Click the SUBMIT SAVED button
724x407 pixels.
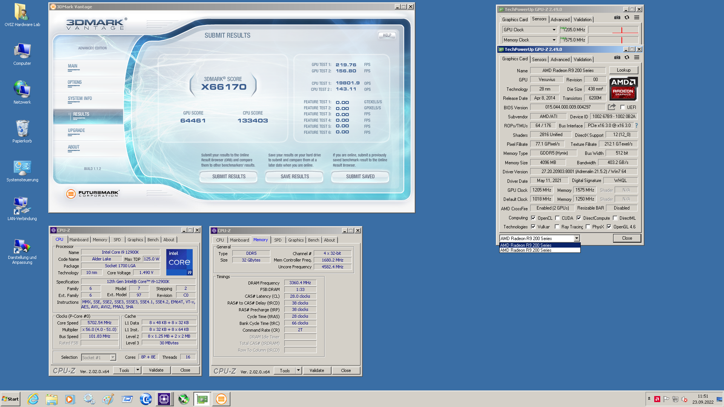[360, 177]
